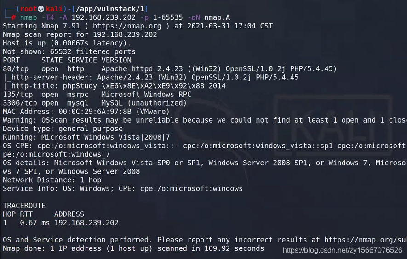
Task: Click the http-title phpStudy line
Action: tap(114, 86)
